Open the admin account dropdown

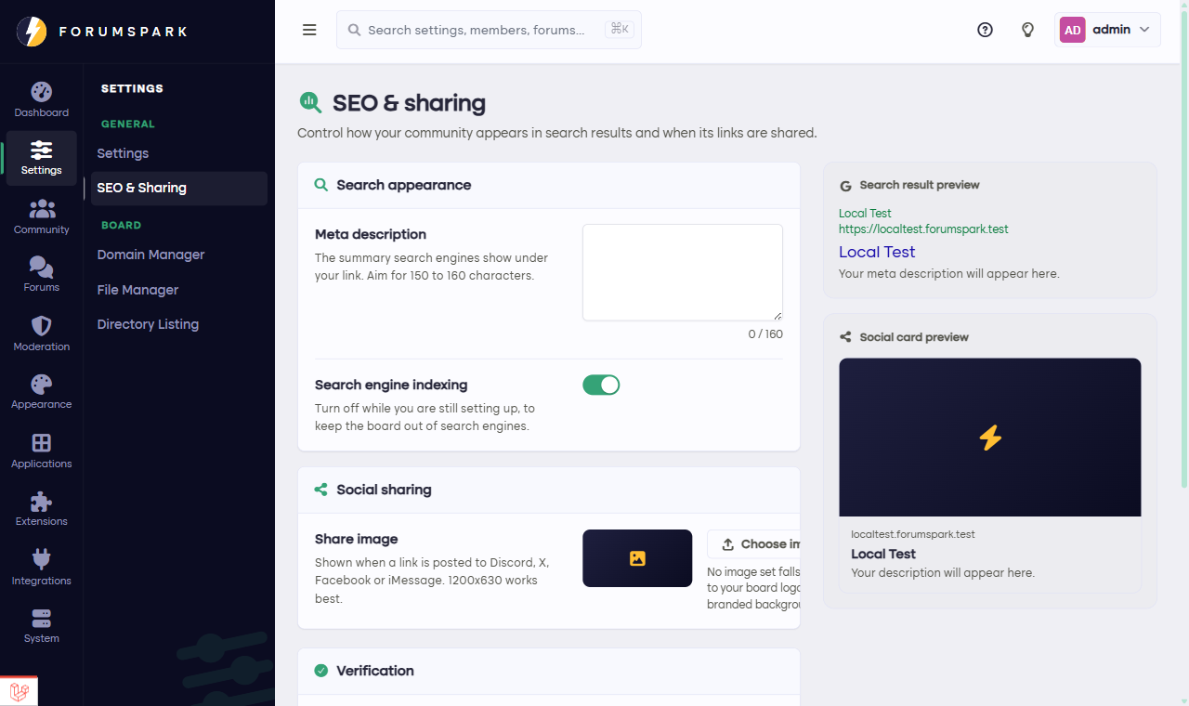[1108, 30]
